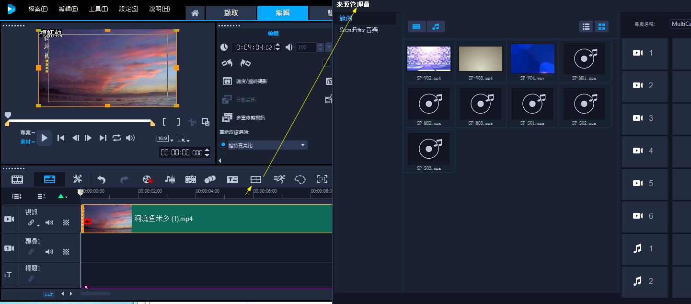Screen dimensions: 691x304
Task: Mute the 視訊 track audio
Action: pos(49,222)
